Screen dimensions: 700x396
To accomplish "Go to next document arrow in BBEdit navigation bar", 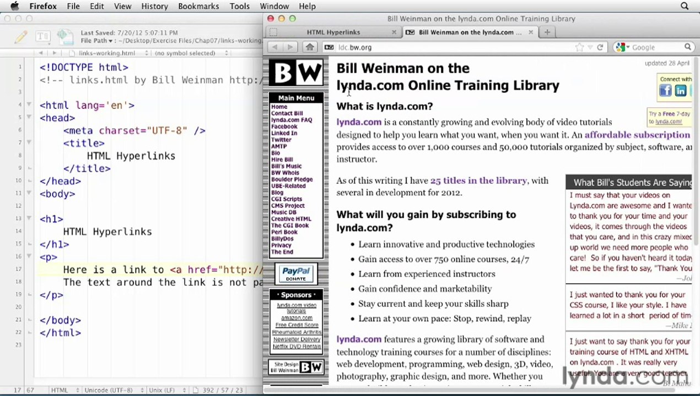I will 54,53.
